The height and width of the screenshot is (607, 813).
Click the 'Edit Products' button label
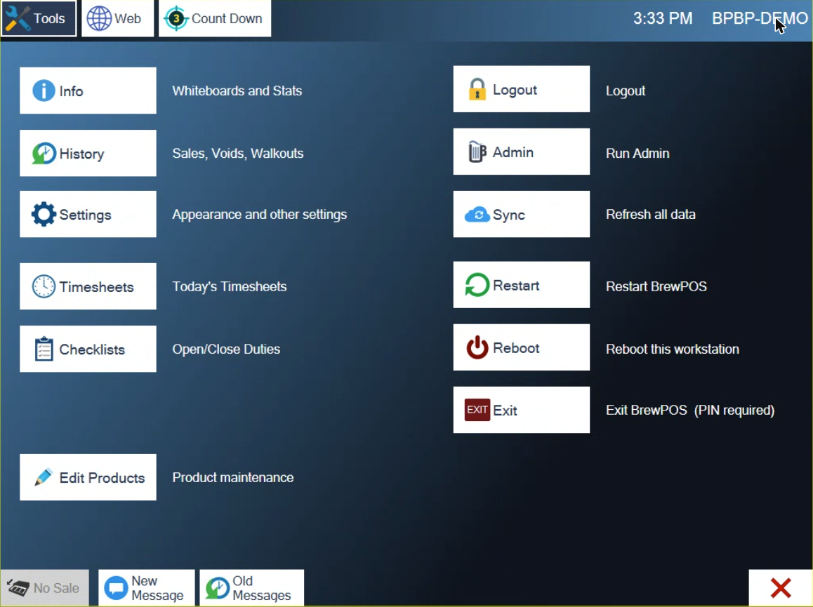coord(102,478)
